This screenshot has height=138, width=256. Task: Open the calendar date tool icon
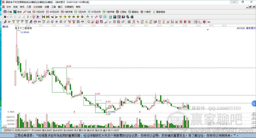(x=110, y=17)
